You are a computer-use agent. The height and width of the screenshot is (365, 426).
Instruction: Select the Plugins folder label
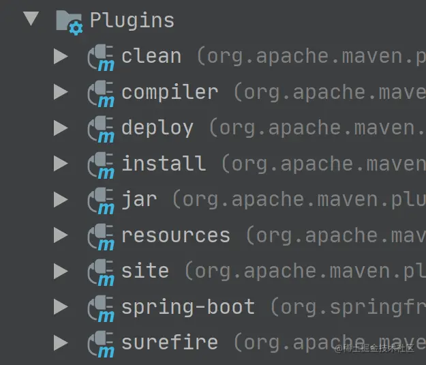pyautogui.click(x=132, y=20)
